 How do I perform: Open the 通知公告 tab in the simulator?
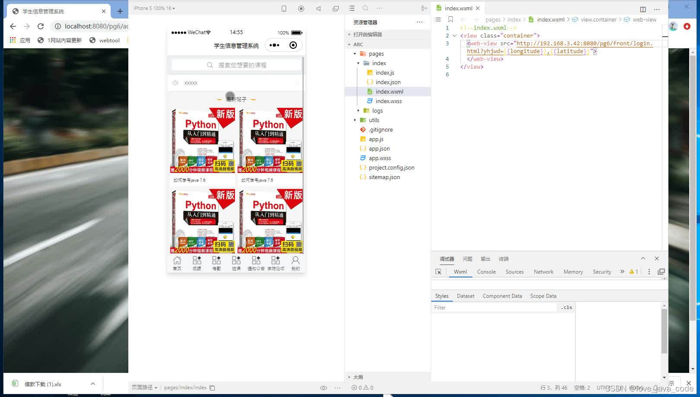click(x=256, y=263)
